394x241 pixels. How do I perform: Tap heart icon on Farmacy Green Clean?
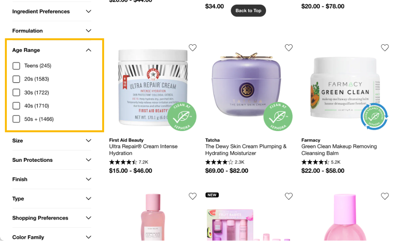point(385,48)
